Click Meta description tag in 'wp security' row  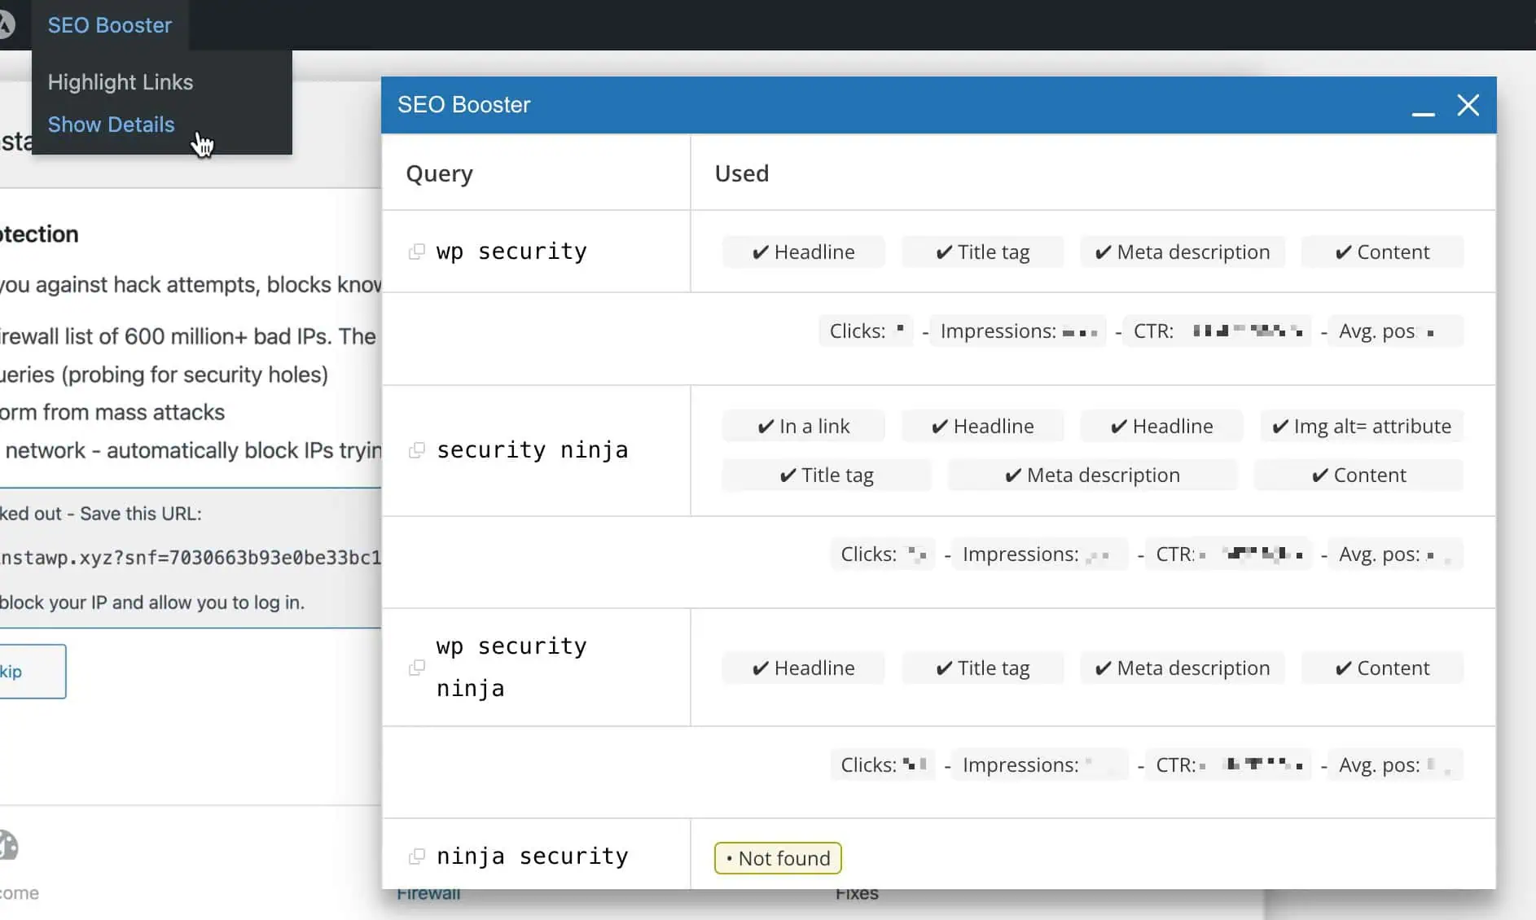click(x=1183, y=252)
